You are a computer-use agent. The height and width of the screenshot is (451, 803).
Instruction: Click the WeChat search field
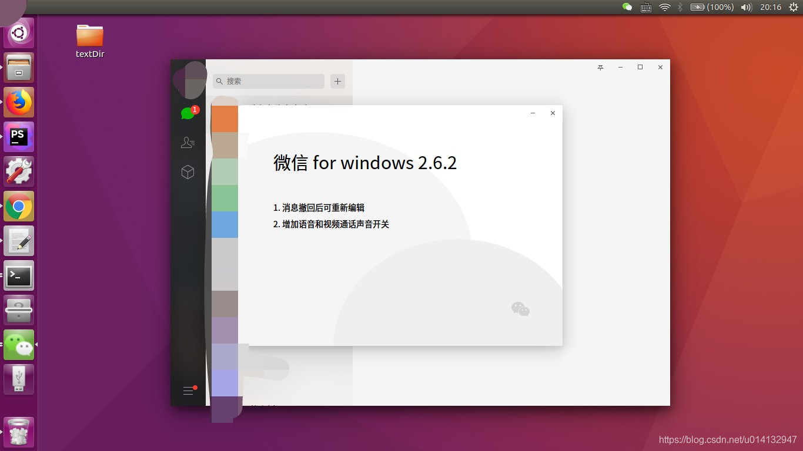268,81
